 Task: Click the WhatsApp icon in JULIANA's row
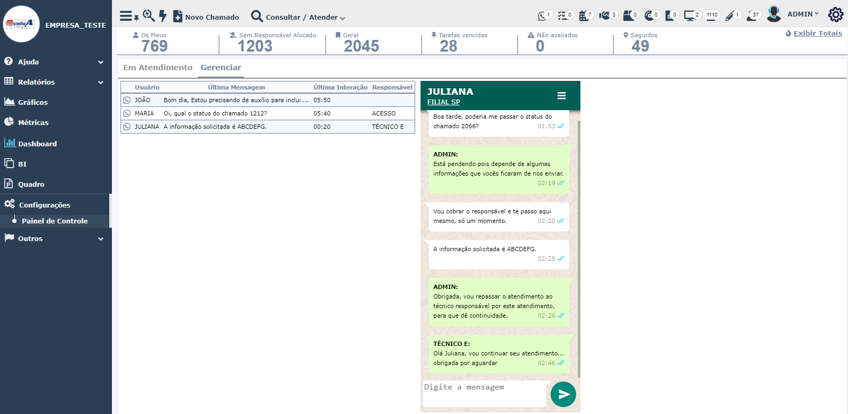tap(127, 127)
